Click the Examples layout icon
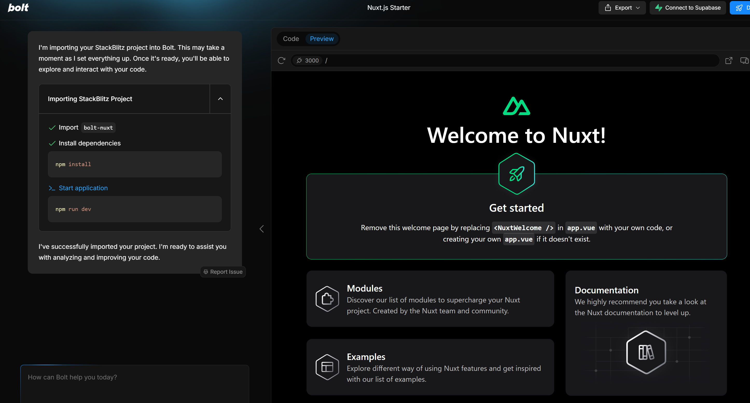Image resolution: width=750 pixels, height=403 pixels. pyautogui.click(x=327, y=367)
